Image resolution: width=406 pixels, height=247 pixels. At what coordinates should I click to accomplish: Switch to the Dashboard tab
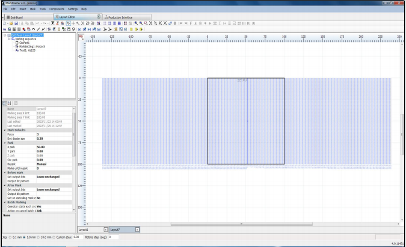(28, 17)
